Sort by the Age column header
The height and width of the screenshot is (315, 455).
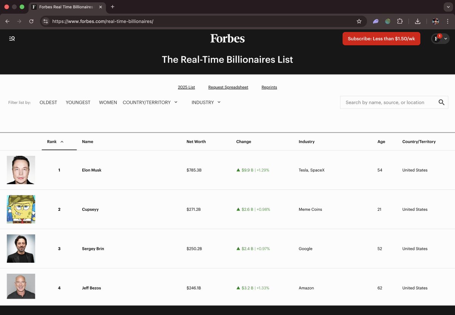pyautogui.click(x=381, y=142)
